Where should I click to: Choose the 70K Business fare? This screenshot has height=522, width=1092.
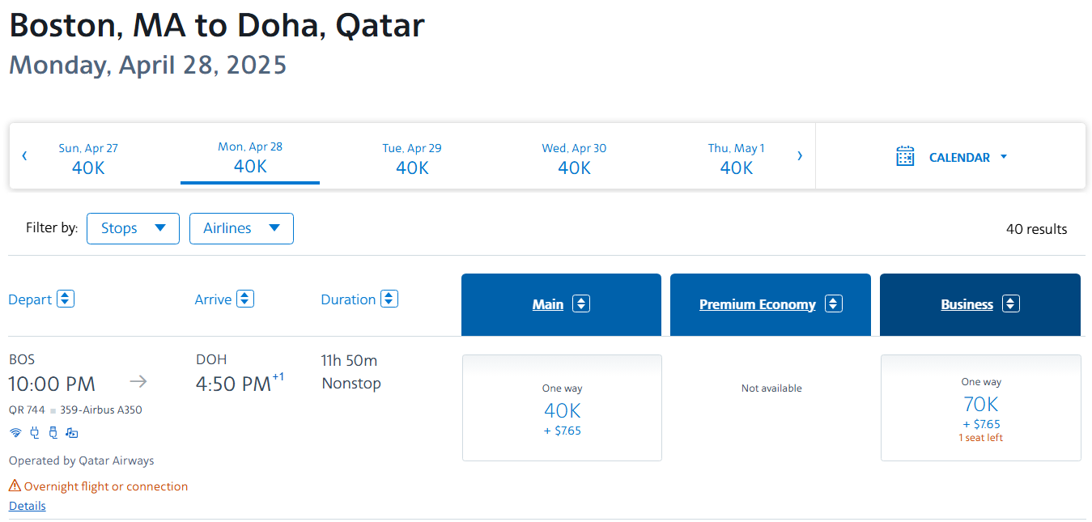(x=980, y=409)
